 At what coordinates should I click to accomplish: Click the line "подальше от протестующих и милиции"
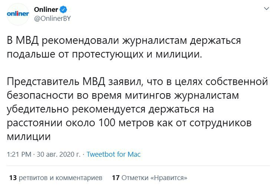(x=104, y=54)
